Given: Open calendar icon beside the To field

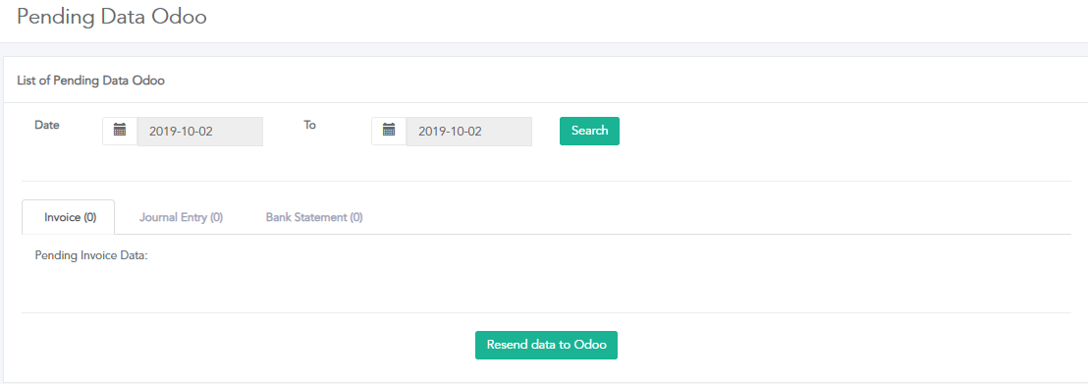Looking at the screenshot, I should (389, 131).
